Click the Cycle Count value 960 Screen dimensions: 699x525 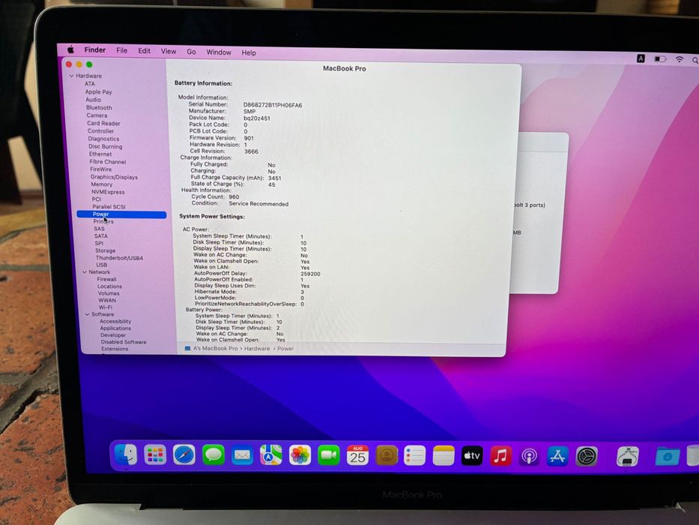234,196
